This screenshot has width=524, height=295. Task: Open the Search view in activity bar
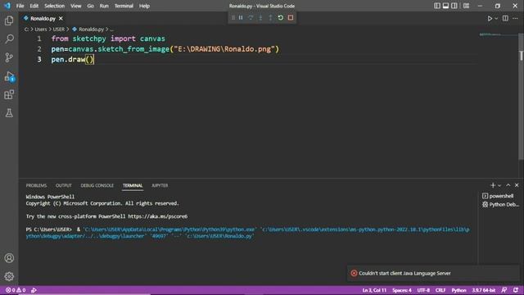[x=9, y=39]
